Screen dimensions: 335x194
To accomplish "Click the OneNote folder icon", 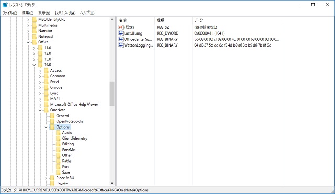I will pos(47,110).
